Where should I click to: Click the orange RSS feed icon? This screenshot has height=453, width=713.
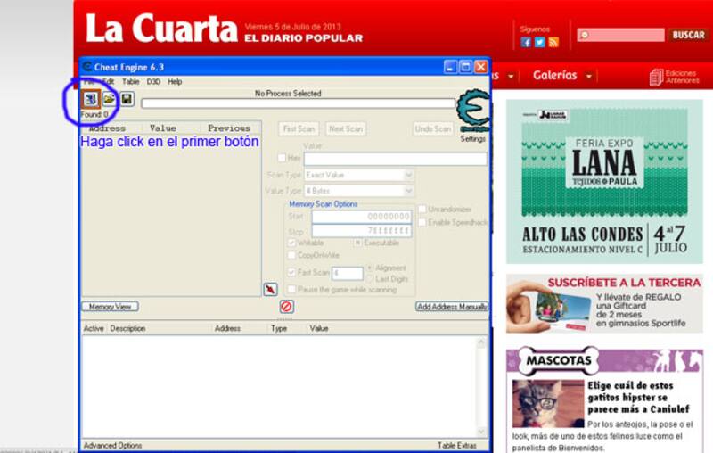tap(553, 42)
